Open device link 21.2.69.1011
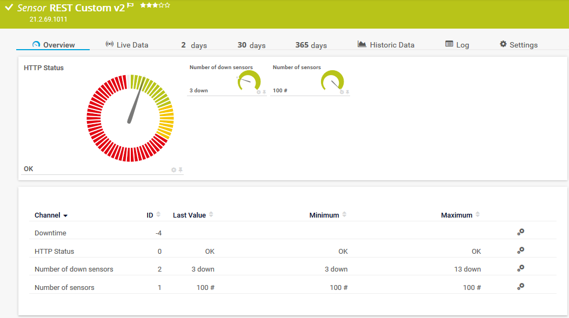 (x=48, y=18)
